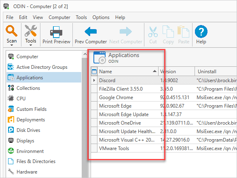Click the sidebar scroll up arrow
This screenshot has height=178, width=237.
tap(85, 54)
